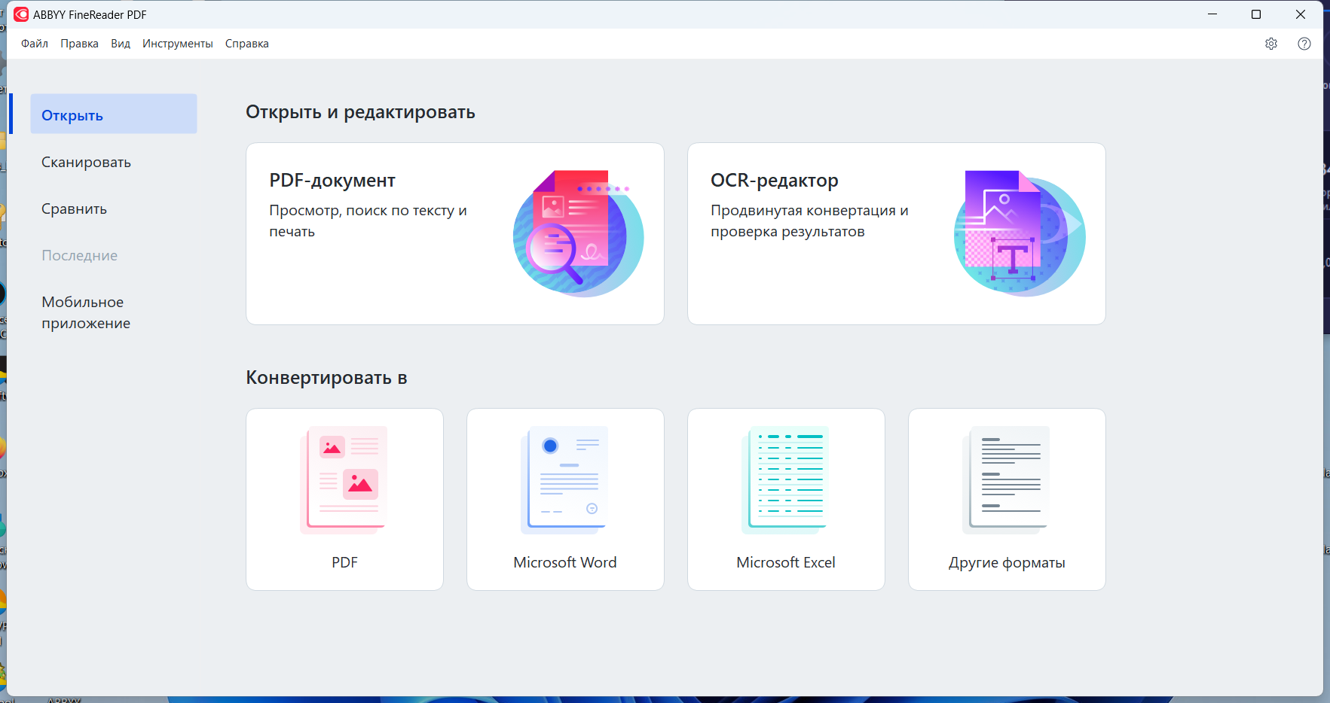This screenshot has width=1330, height=703.
Task: Maximize the ABBYY FineReader window
Action: pos(1256,14)
